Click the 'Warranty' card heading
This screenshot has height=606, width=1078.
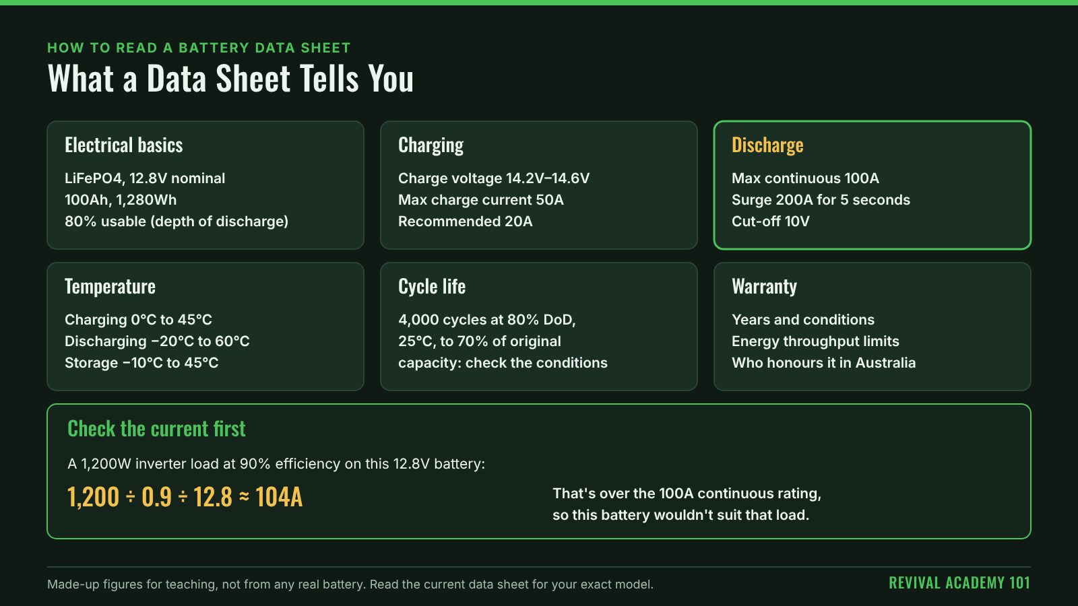[x=764, y=287]
